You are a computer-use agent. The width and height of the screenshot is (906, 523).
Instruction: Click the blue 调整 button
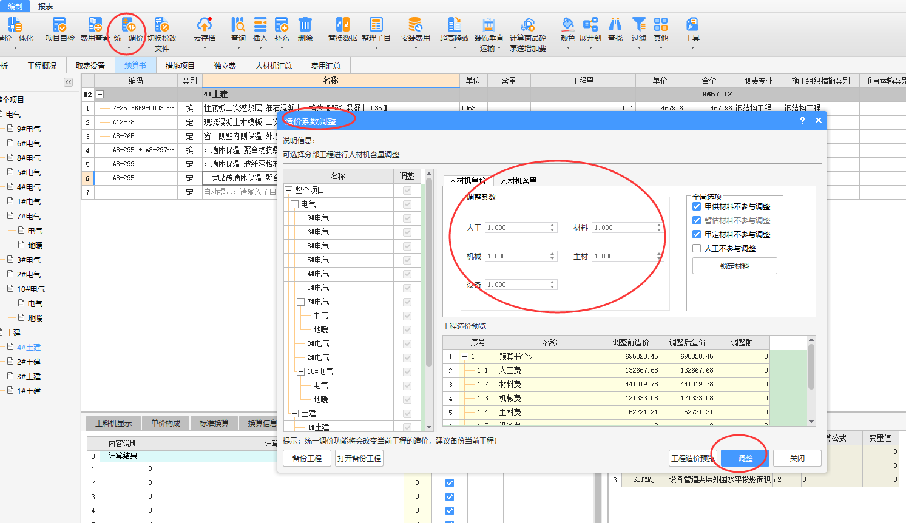745,458
